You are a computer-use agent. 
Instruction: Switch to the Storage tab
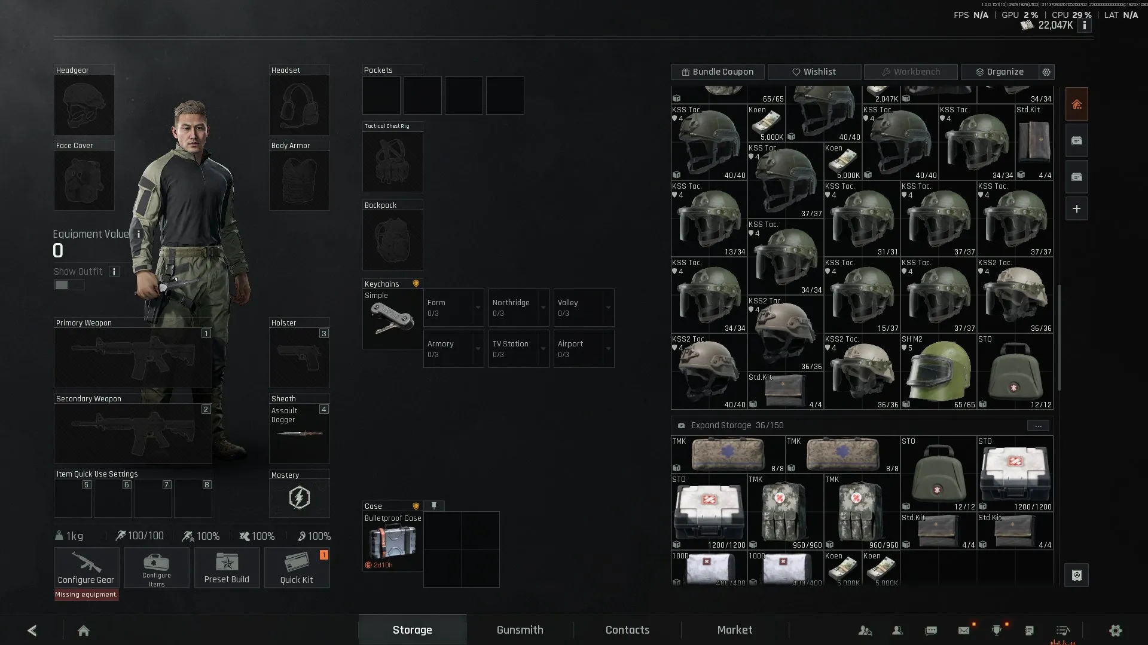click(x=413, y=630)
